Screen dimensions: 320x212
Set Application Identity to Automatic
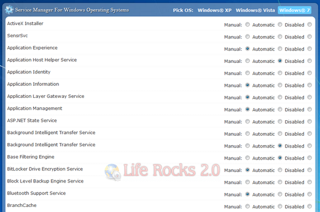[280, 73]
